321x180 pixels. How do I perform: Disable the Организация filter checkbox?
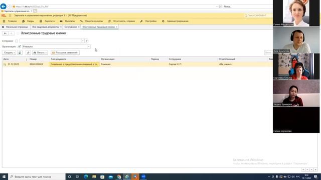(19, 46)
